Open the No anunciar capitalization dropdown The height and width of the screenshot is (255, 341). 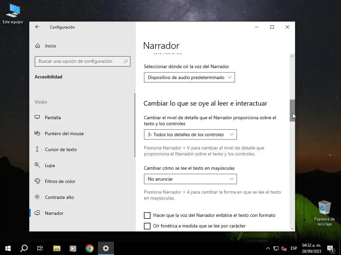[x=190, y=179]
